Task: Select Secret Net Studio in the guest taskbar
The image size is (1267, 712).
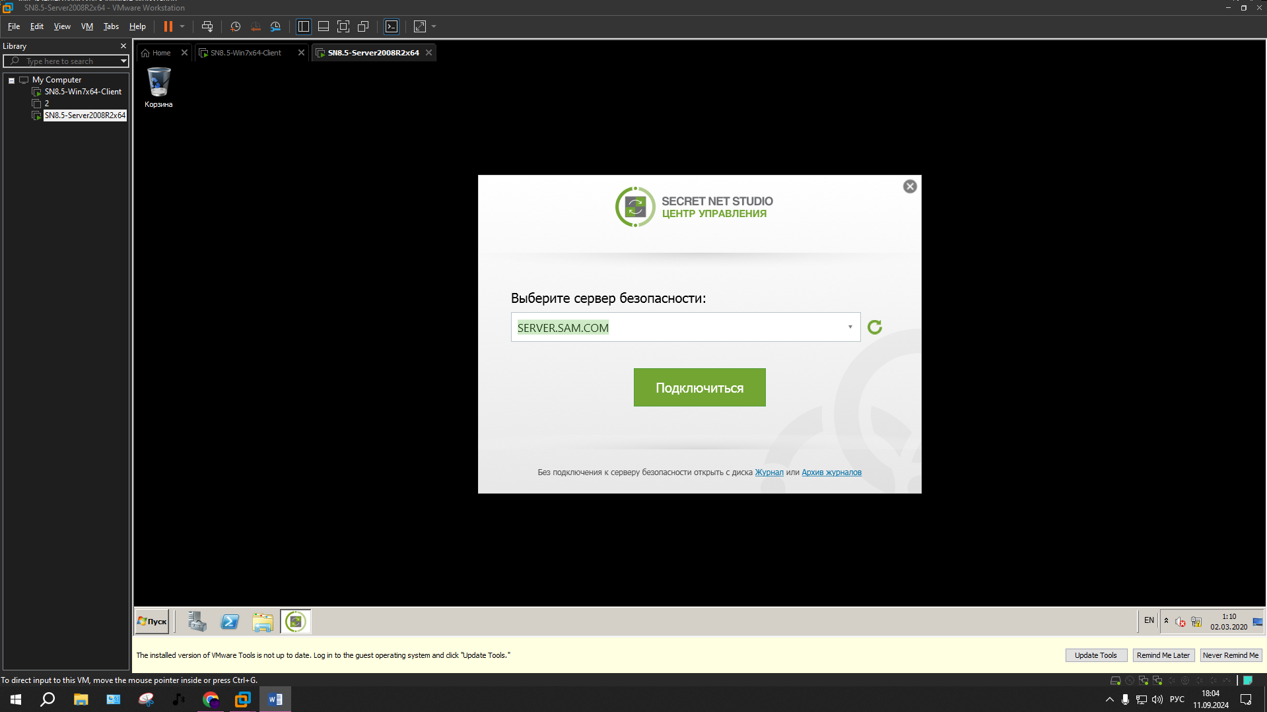Action: tap(296, 622)
